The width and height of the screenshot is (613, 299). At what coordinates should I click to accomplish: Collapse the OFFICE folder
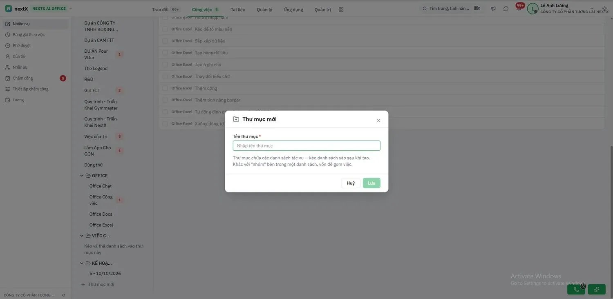[x=82, y=176]
